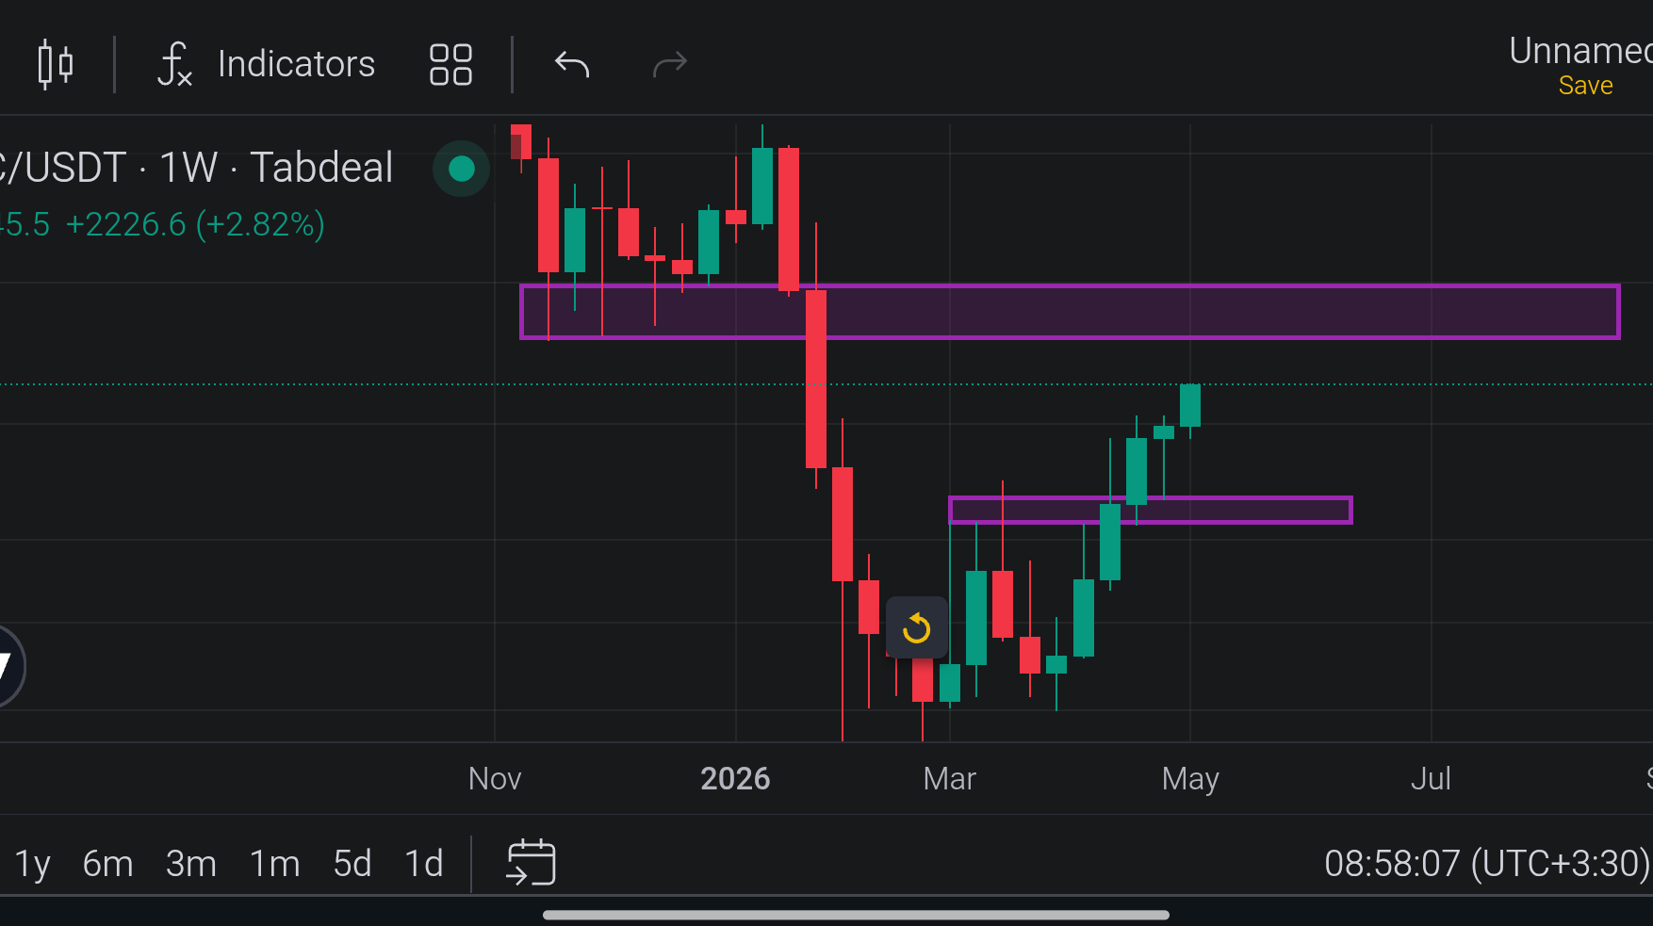The height and width of the screenshot is (926, 1653).
Task: Toggle the green market status dot
Action: pyautogui.click(x=461, y=169)
